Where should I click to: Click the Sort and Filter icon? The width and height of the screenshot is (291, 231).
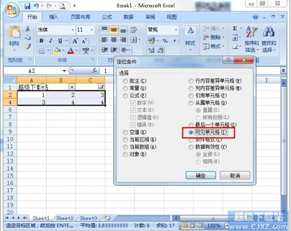251,32
